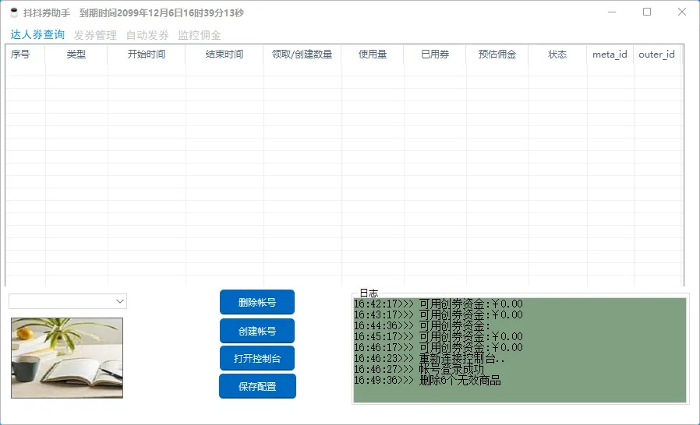This screenshot has width=700, height=425.
Task: Click the outer_id column header
Action: [656, 54]
